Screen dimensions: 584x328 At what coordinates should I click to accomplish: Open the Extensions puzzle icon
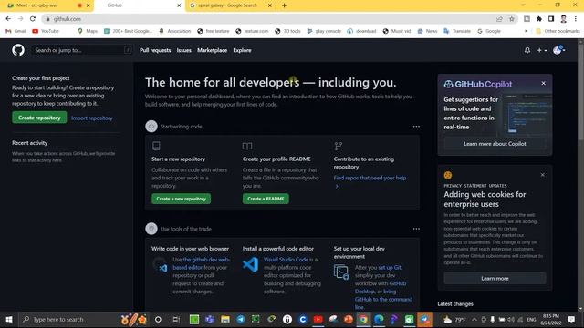(539, 18)
